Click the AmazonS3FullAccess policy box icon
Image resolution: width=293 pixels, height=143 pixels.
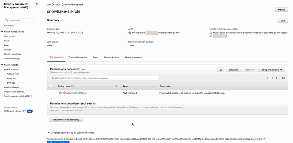64,93
